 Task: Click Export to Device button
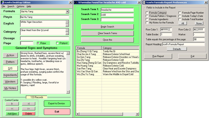pos(57,104)
